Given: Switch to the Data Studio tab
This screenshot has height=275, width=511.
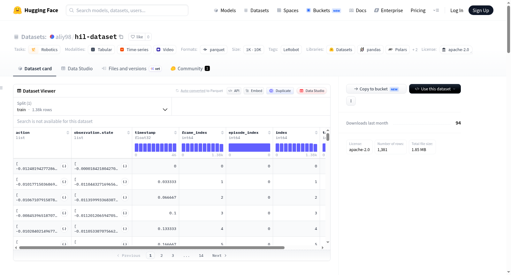Looking at the screenshot, I should (77, 69).
